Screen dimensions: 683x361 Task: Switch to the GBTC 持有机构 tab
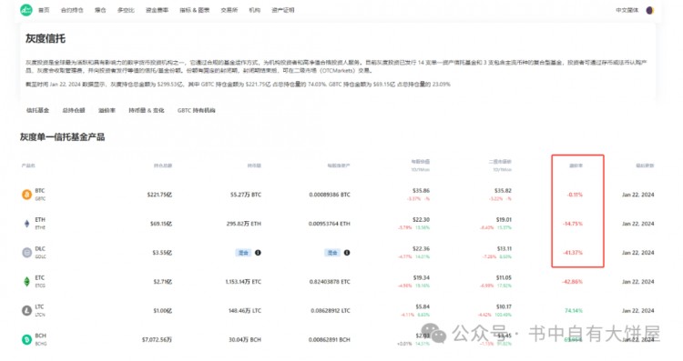(197, 110)
